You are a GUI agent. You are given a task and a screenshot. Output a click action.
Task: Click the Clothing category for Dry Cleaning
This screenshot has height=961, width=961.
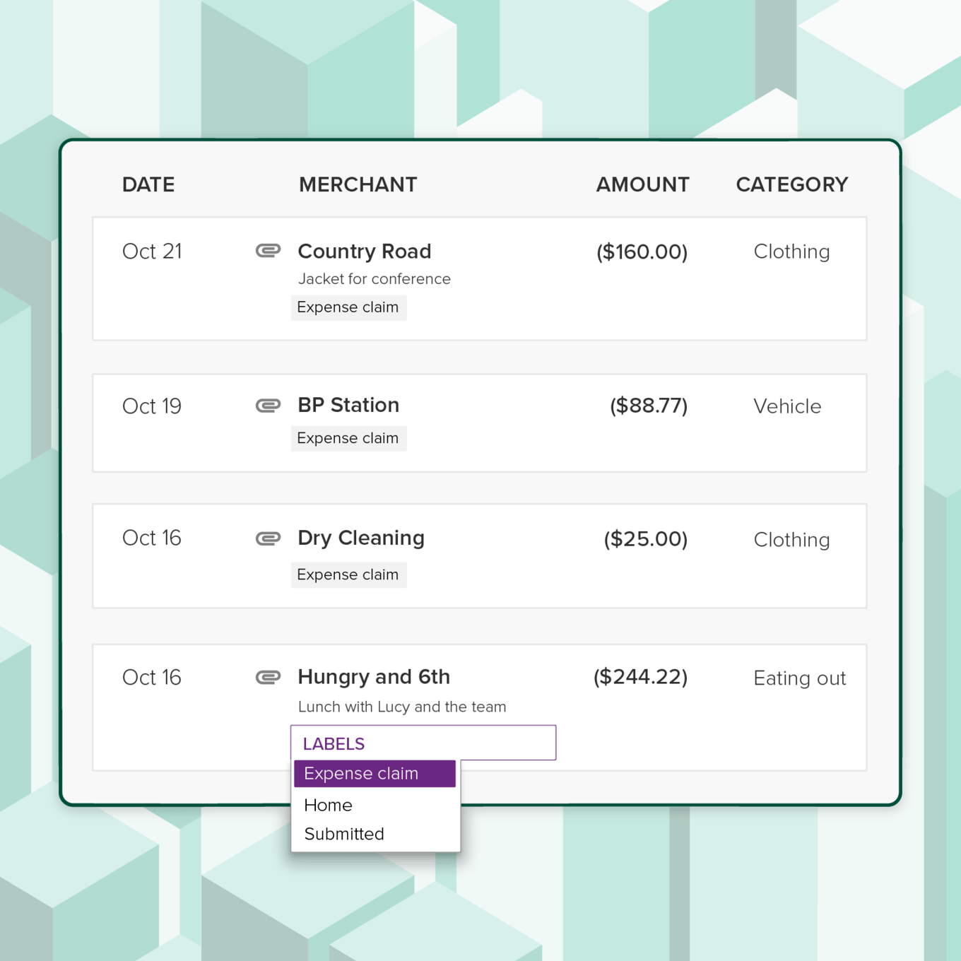tap(791, 539)
